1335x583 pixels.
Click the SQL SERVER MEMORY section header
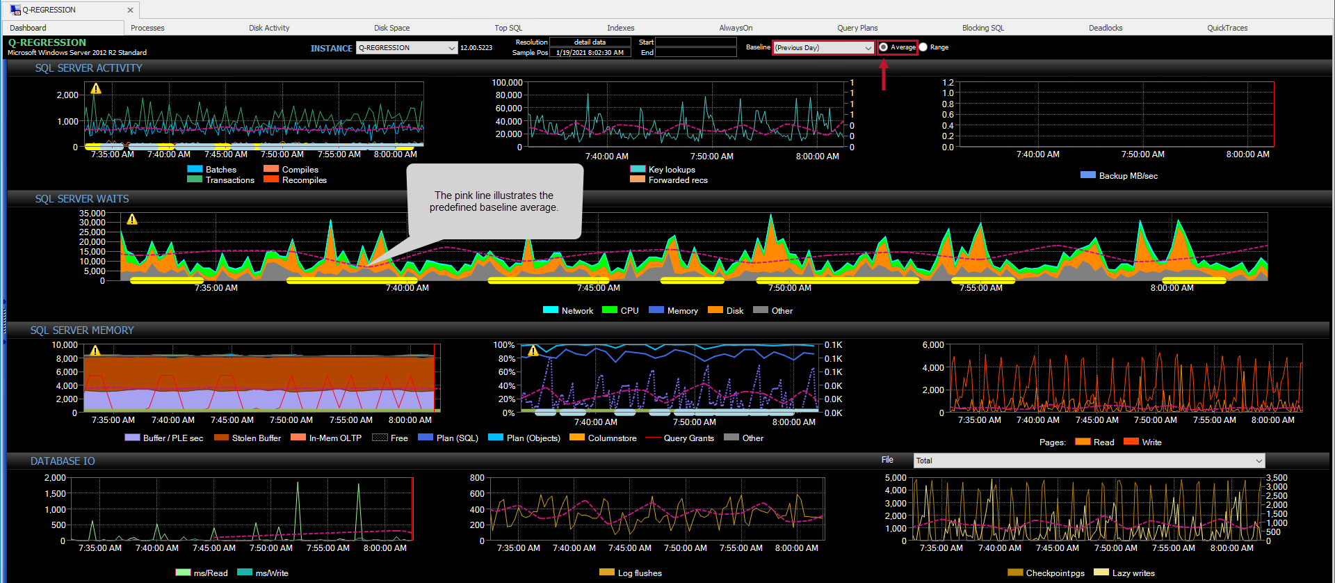pos(82,330)
